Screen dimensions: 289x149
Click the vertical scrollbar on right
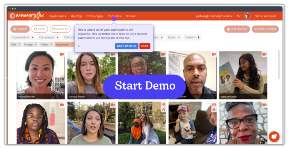pos(279,65)
